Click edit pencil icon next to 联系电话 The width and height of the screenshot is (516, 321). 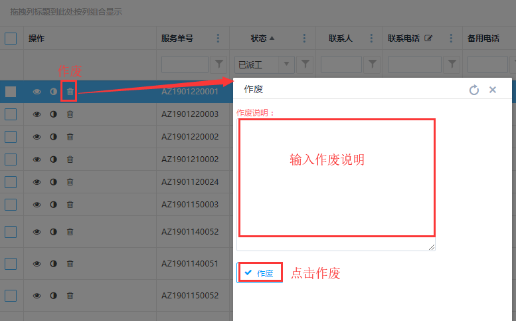click(428, 39)
